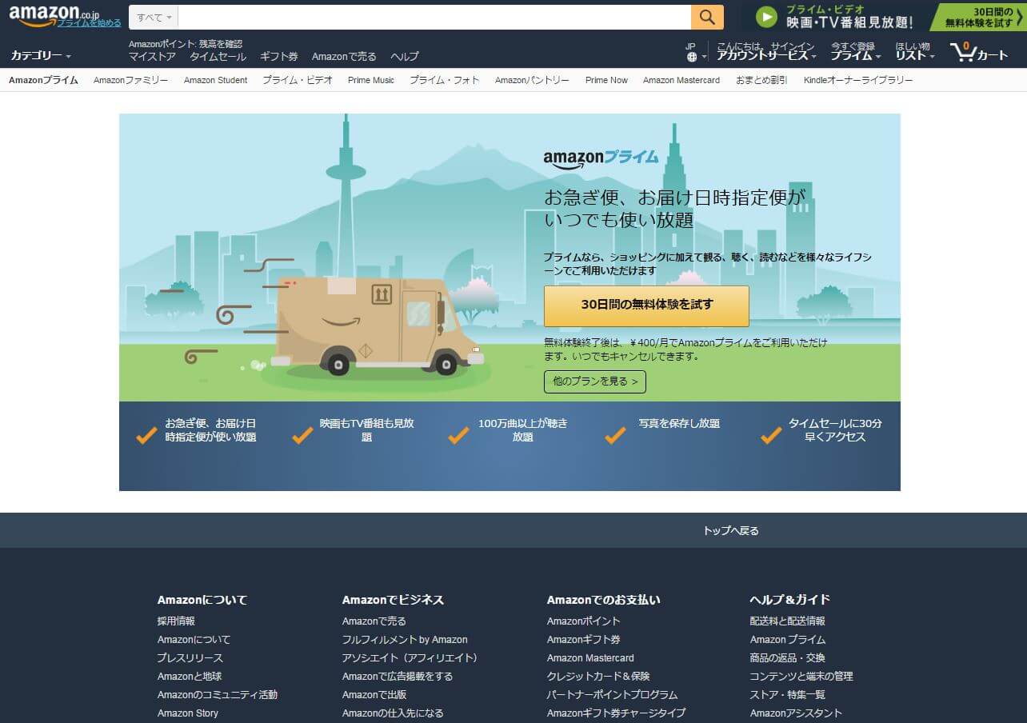Open footer link アソシエイト（アフィリエイト）
Screen dimensions: 1027x723
[412, 657]
